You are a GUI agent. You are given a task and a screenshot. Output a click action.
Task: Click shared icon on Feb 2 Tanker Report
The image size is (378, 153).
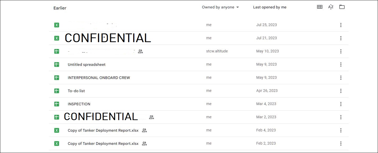coord(144,144)
